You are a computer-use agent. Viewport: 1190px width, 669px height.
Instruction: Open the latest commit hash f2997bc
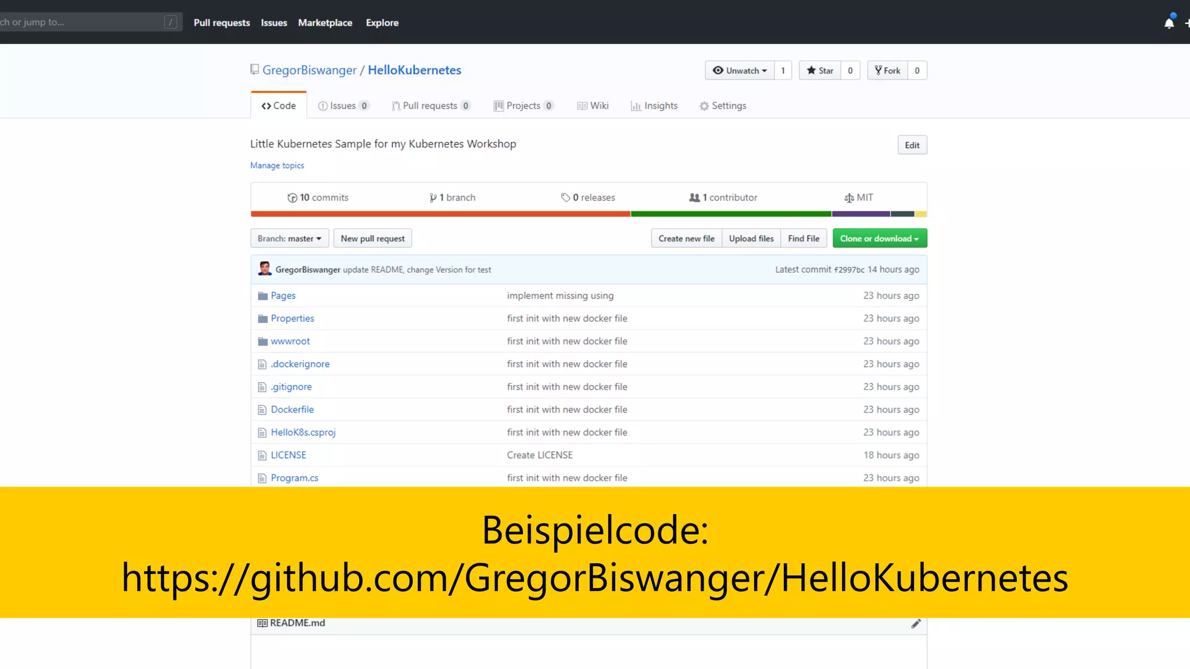coord(849,269)
